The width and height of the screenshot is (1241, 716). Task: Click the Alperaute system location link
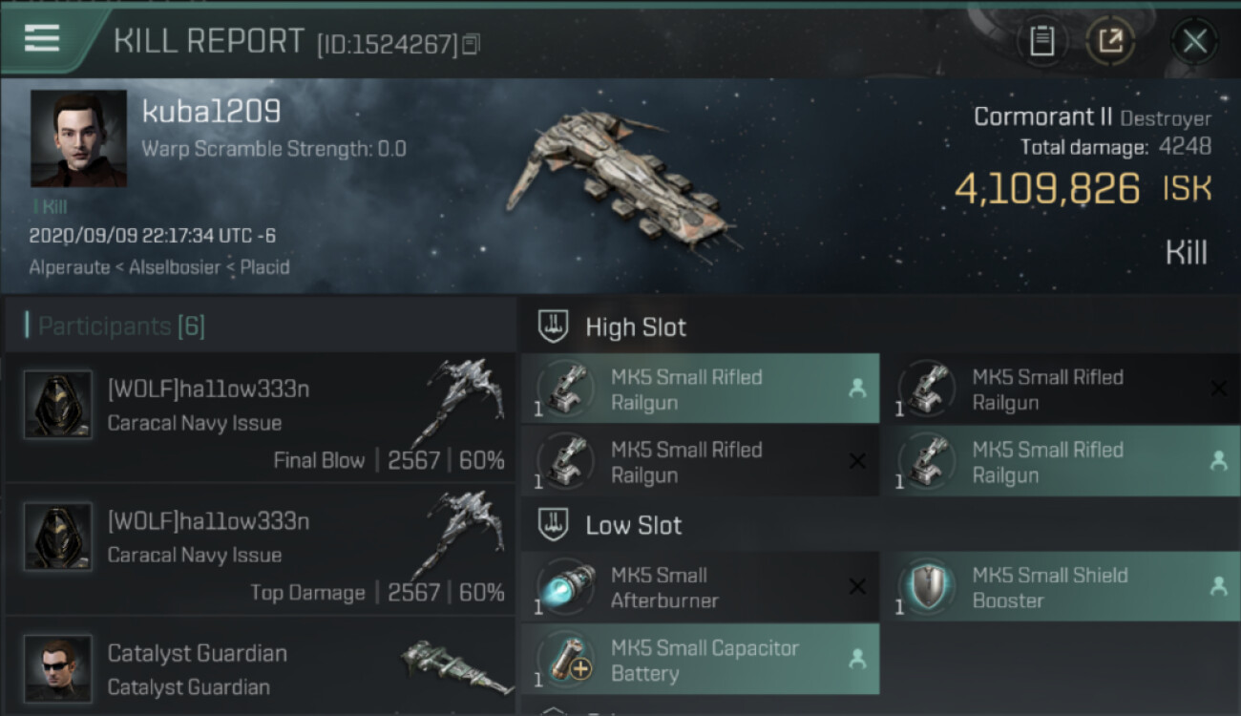tap(69, 267)
